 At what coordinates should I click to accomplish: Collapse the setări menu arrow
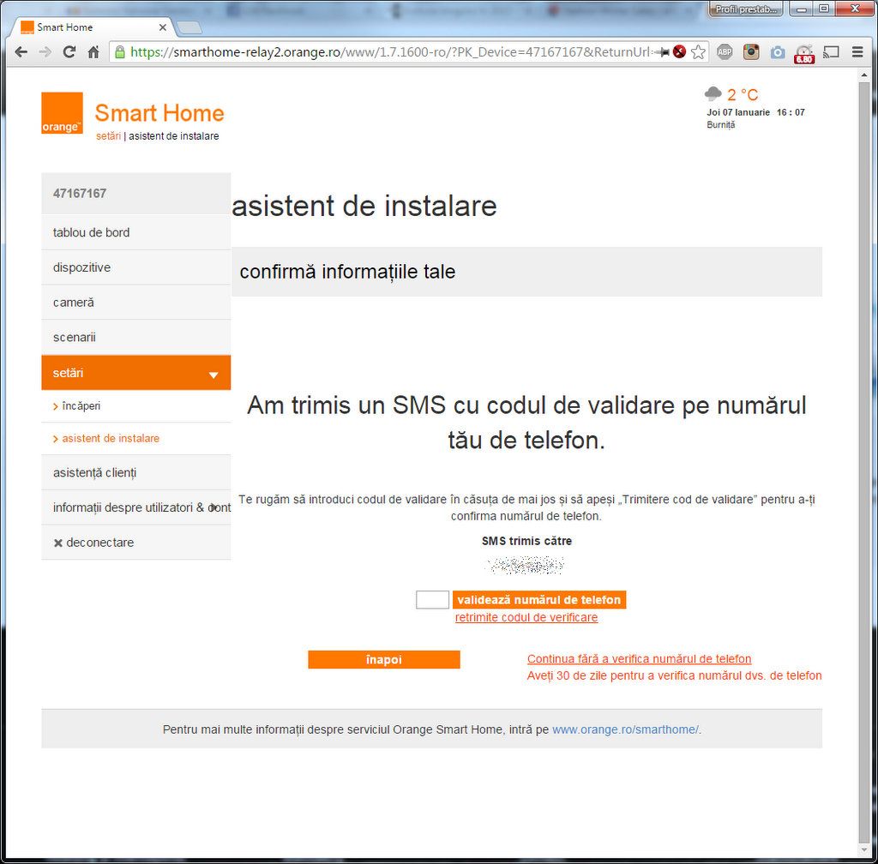[213, 375]
